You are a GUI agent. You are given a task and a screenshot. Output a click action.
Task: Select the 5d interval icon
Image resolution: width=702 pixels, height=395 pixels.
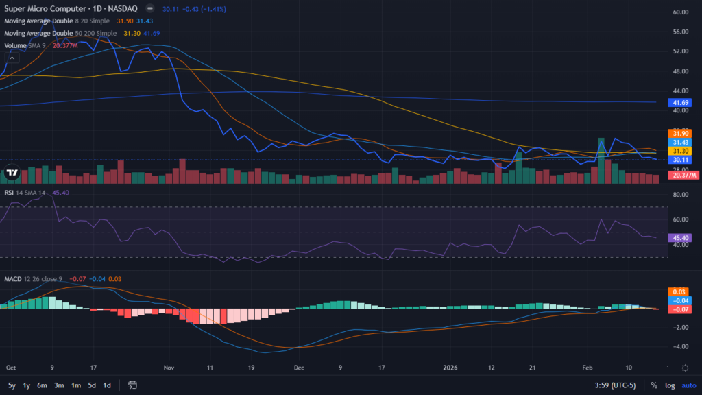91,385
